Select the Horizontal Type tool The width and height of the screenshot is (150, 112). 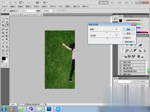point(7,43)
